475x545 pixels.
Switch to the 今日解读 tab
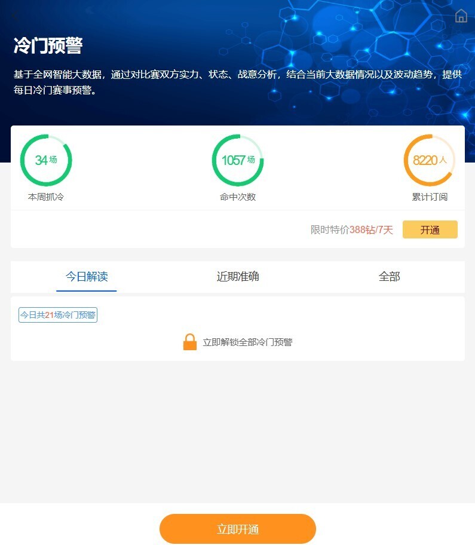(87, 277)
